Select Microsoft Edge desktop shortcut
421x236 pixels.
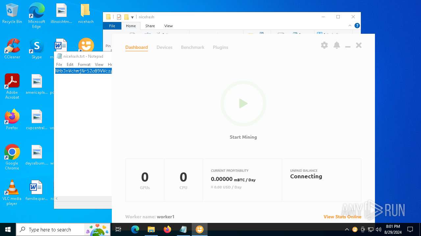[37, 16]
